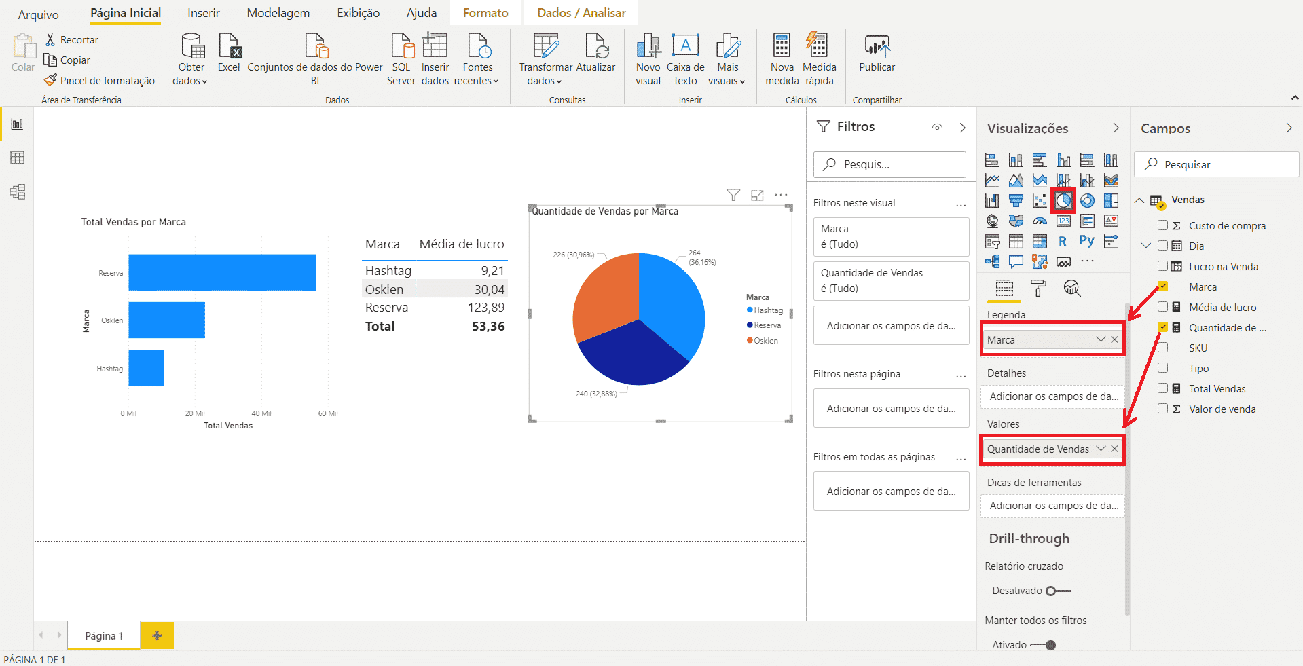Viewport: 1303px width, 666px height.
Task: Open the Exibição menu
Action: [x=358, y=12]
